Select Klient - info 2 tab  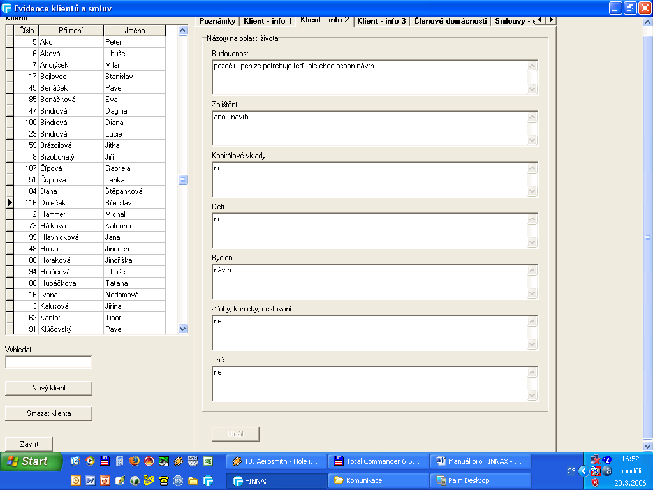(x=325, y=20)
